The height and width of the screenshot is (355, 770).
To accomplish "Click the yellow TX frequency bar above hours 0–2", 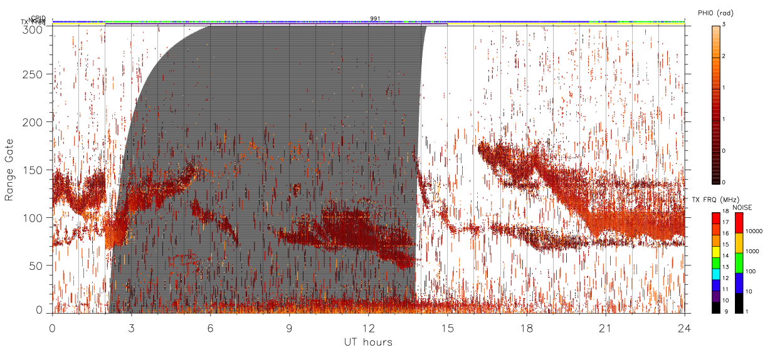I will (x=78, y=24).
